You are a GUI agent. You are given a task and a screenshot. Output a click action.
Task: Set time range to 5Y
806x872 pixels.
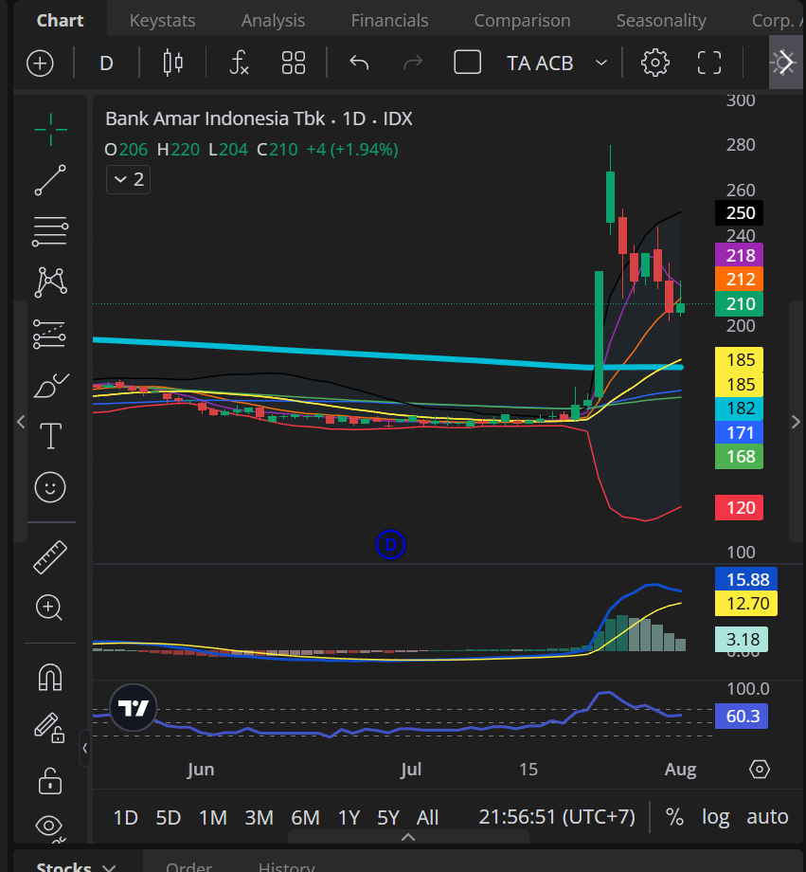pyautogui.click(x=388, y=817)
